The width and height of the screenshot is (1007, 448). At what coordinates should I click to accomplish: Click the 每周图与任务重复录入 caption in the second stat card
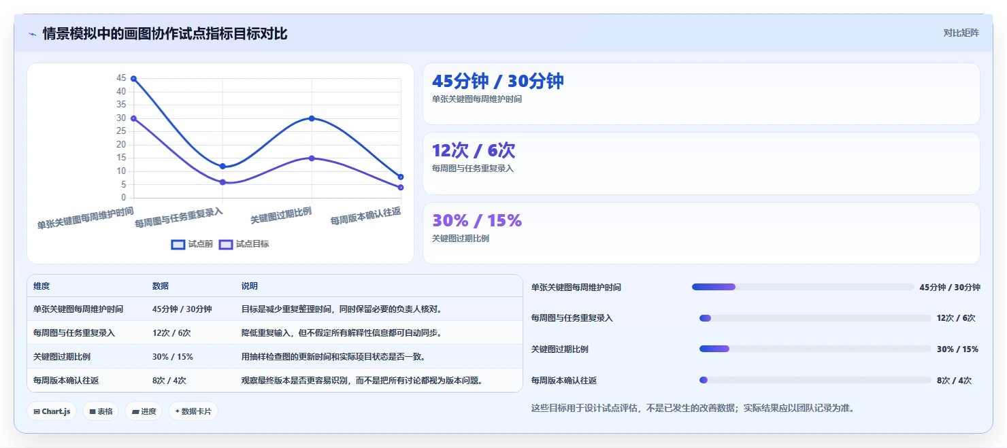coord(473,169)
